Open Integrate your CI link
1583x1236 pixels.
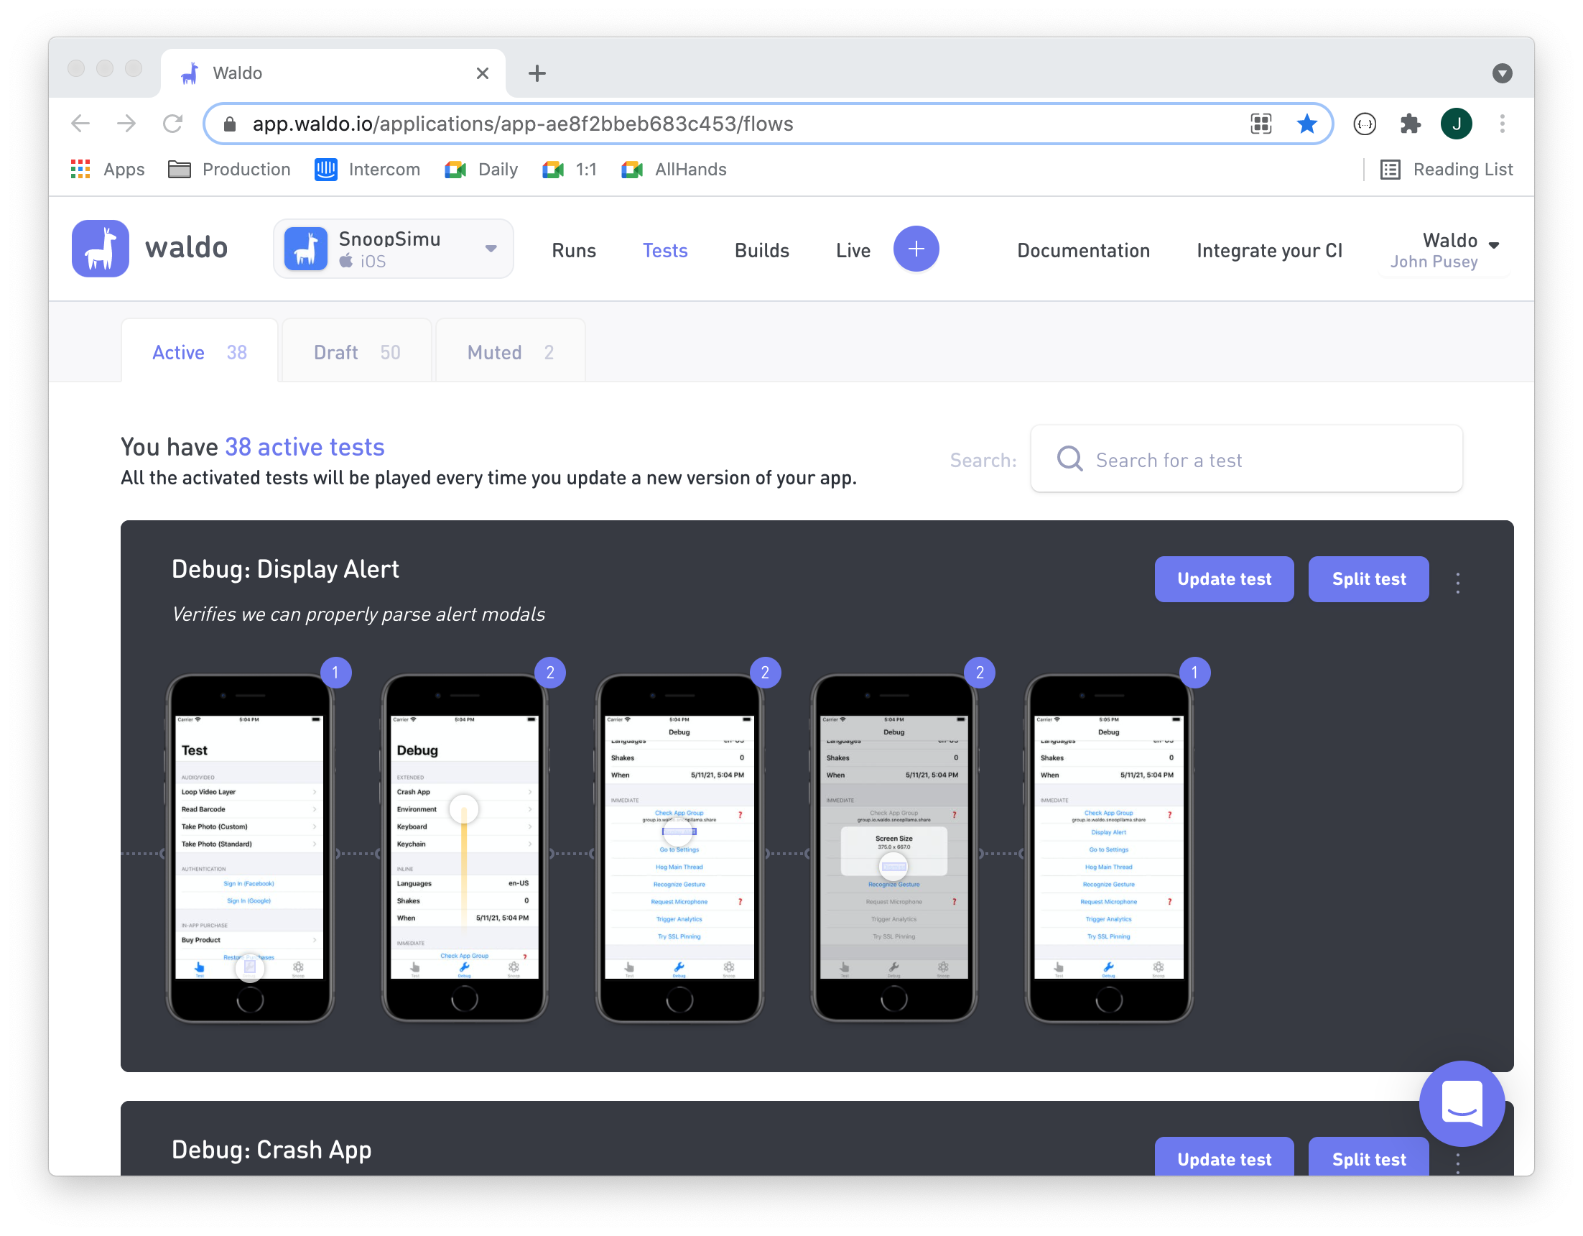[1269, 250]
